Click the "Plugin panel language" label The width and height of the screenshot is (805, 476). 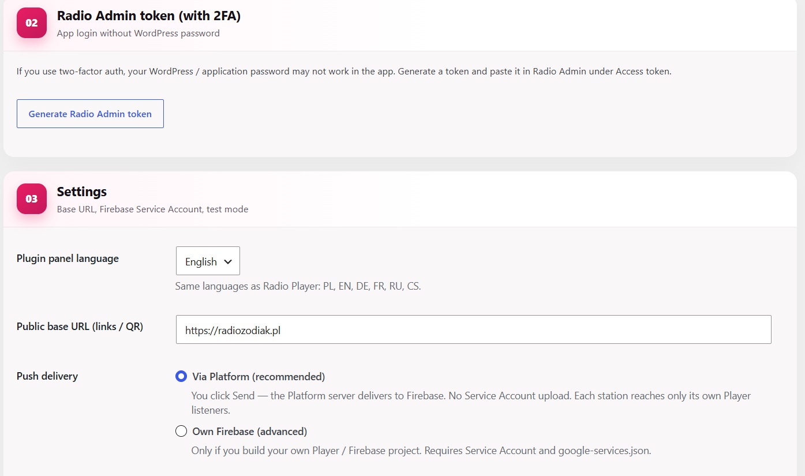pos(68,258)
